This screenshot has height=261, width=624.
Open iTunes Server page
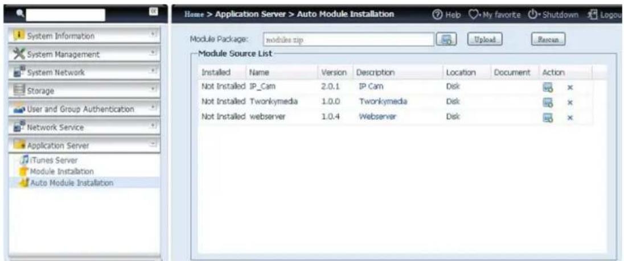tap(52, 160)
